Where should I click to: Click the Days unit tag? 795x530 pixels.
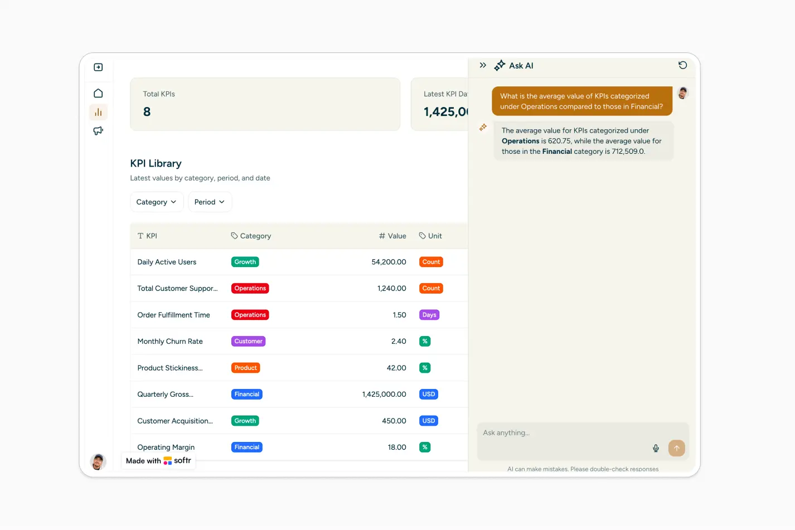tap(429, 315)
